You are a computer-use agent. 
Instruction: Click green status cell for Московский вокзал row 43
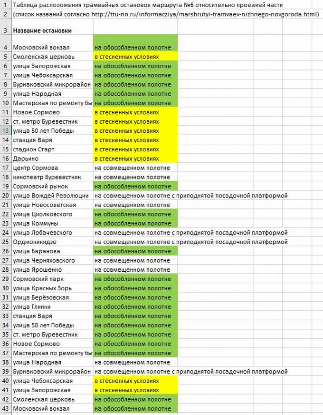point(135,408)
